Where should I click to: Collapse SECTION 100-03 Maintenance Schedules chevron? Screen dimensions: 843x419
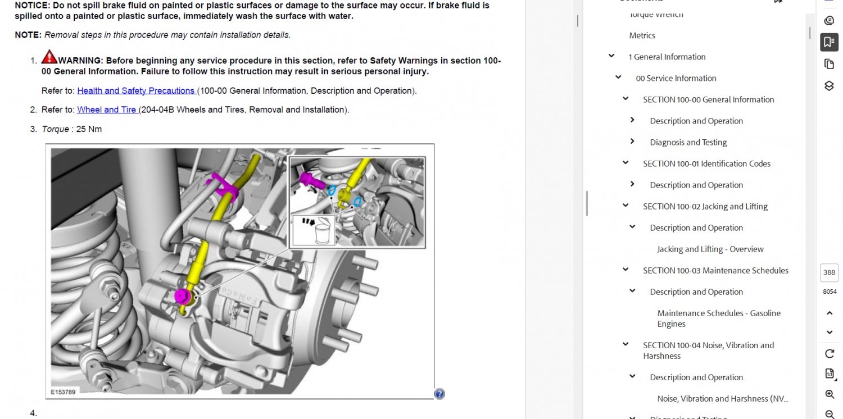click(626, 270)
